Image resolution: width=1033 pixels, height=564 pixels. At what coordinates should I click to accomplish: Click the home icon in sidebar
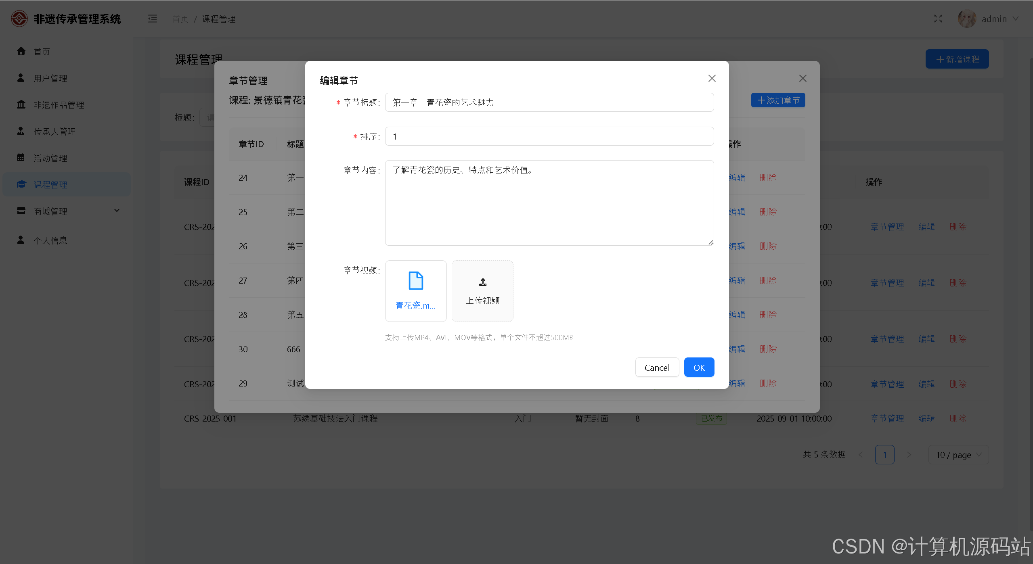point(21,51)
